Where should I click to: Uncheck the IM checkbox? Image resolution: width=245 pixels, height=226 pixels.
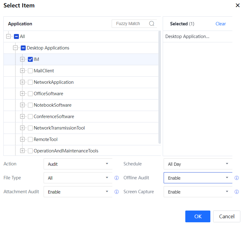(30, 59)
